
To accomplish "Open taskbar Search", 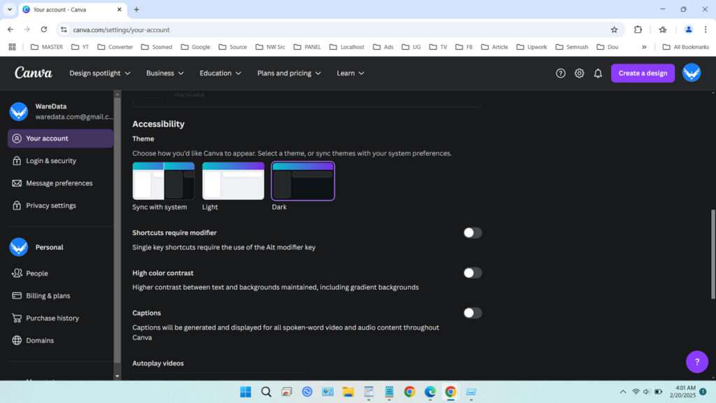I will [x=266, y=392].
